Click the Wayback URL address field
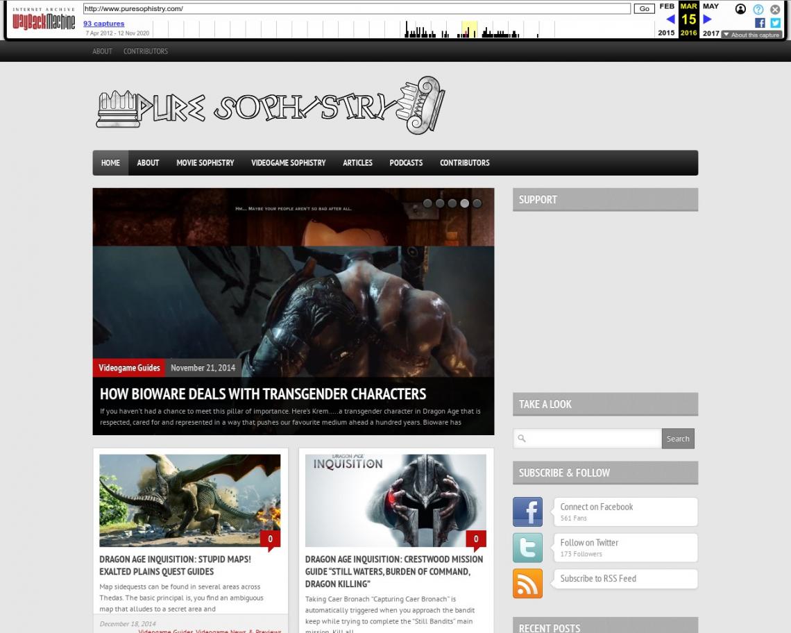The width and height of the screenshot is (791, 633). 357,8
